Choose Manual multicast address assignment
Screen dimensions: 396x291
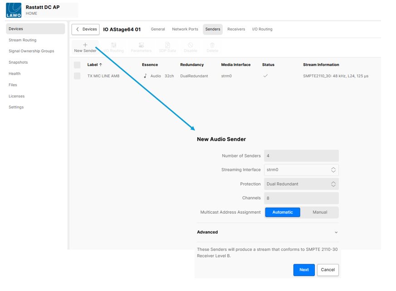(320, 212)
